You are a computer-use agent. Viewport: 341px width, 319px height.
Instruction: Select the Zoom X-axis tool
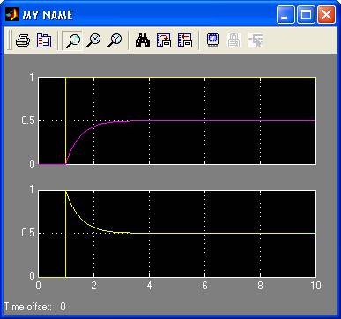click(x=93, y=40)
